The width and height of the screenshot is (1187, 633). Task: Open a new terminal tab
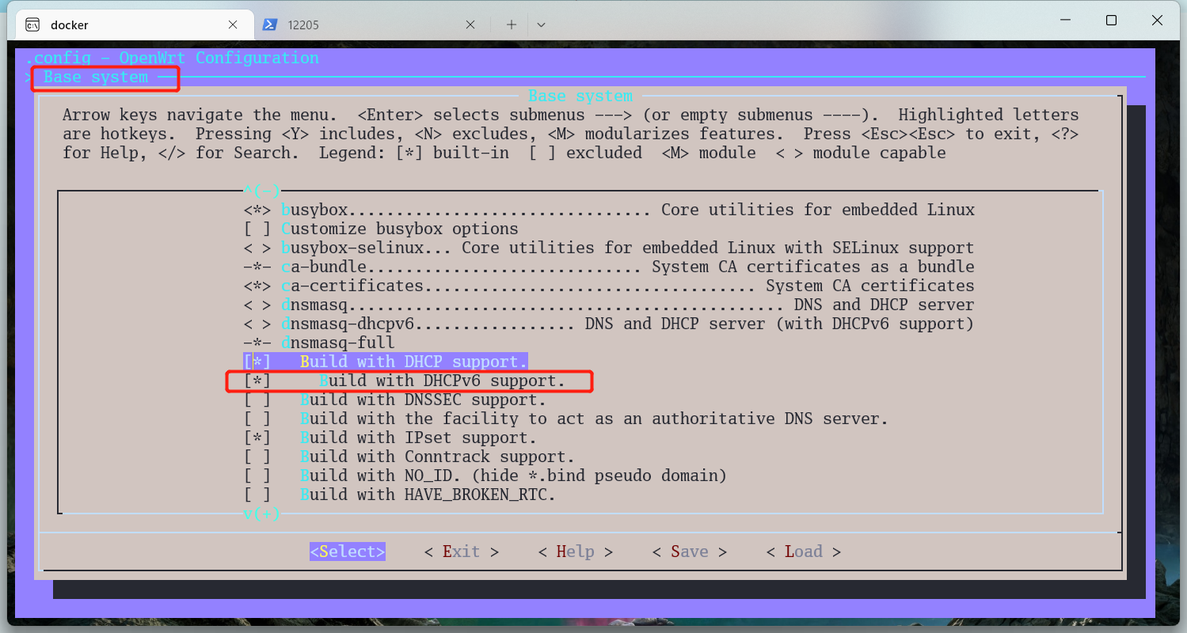(x=512, y=25)
